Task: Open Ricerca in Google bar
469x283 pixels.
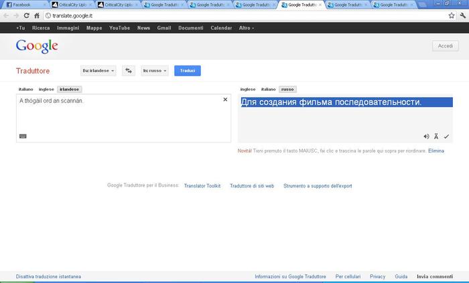Action: tap(41, 27)
